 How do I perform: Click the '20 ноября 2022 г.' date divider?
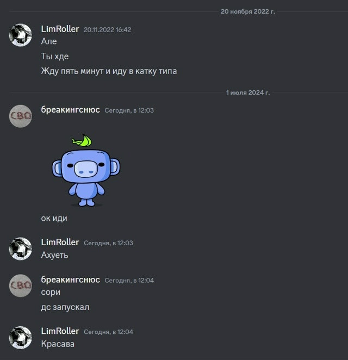[248, 11]
